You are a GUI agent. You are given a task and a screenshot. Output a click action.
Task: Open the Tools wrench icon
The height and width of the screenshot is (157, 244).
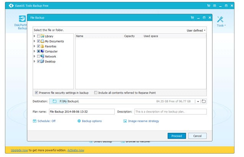(x=220, y=20)
